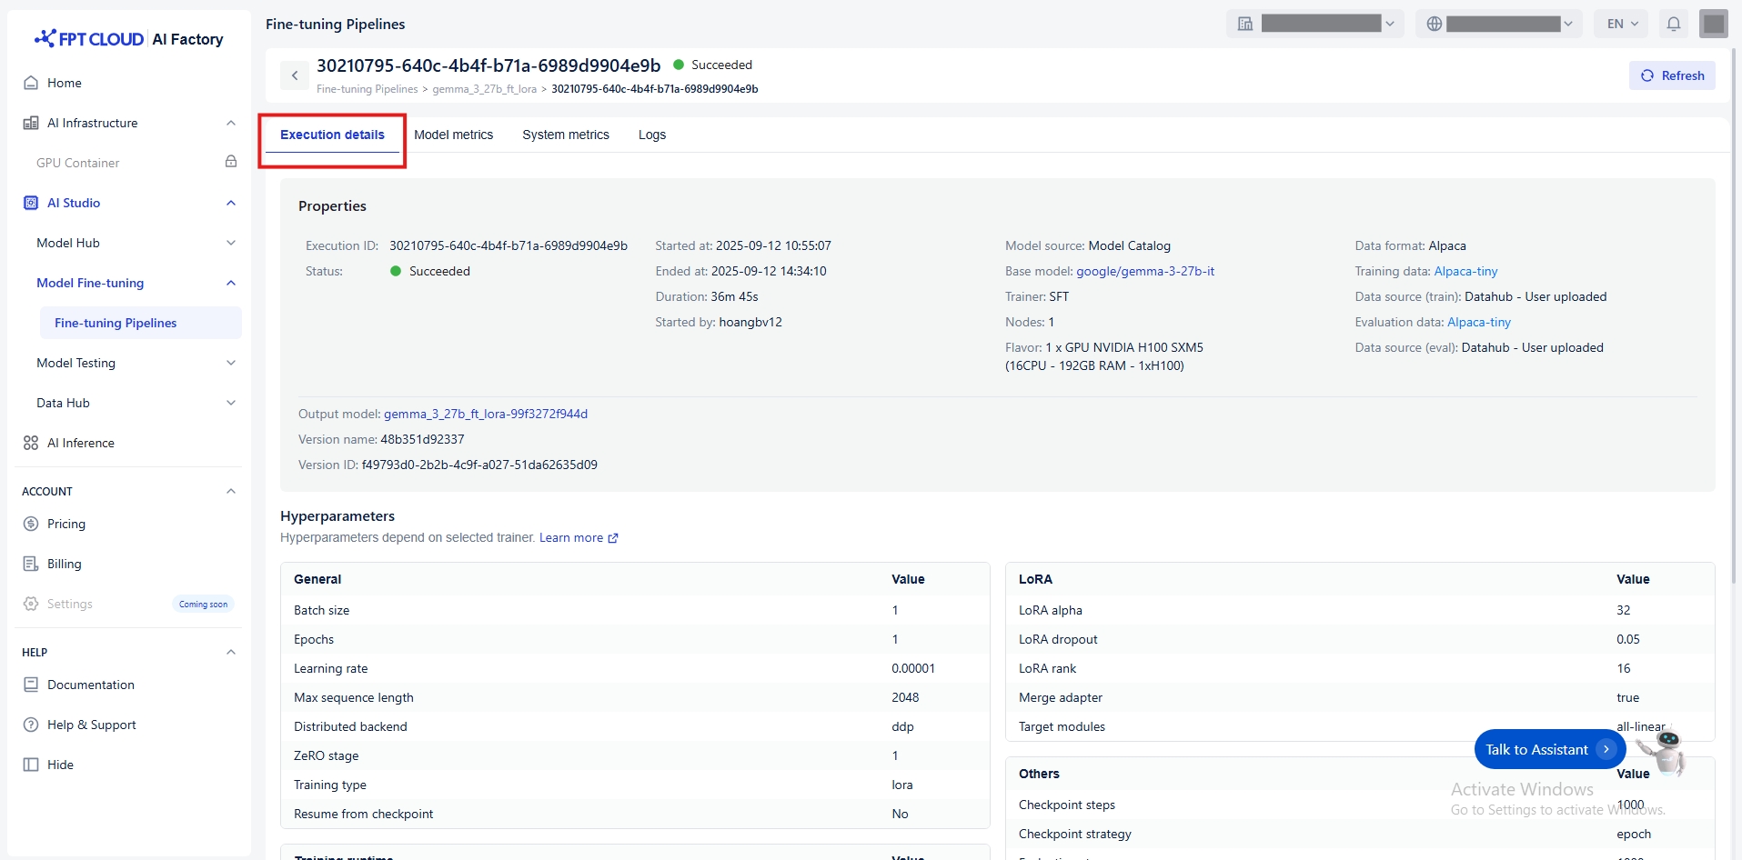Expand the Data Hub submenu
The height and width of the screenshot is (860, 1742).
pyautogui.click(x=231, y=403)
